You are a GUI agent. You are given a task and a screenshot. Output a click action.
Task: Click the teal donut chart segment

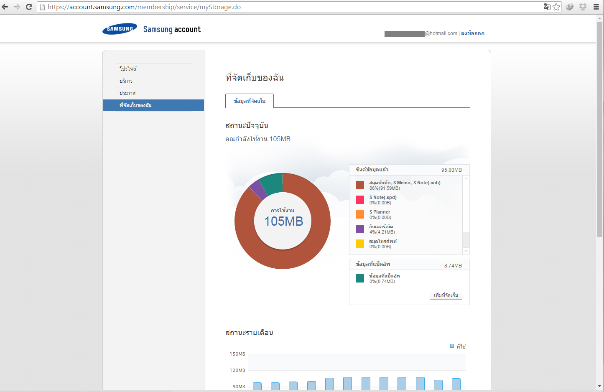coord(273,183)
